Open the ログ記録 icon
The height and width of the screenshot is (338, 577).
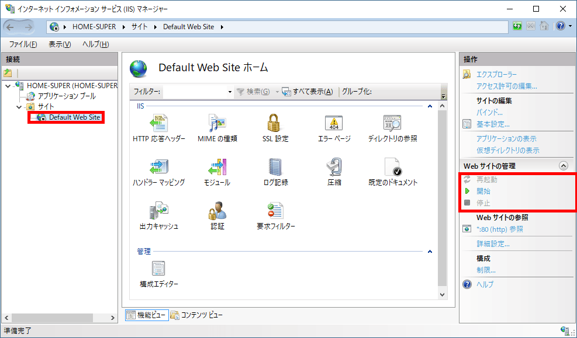pos(275,167)
